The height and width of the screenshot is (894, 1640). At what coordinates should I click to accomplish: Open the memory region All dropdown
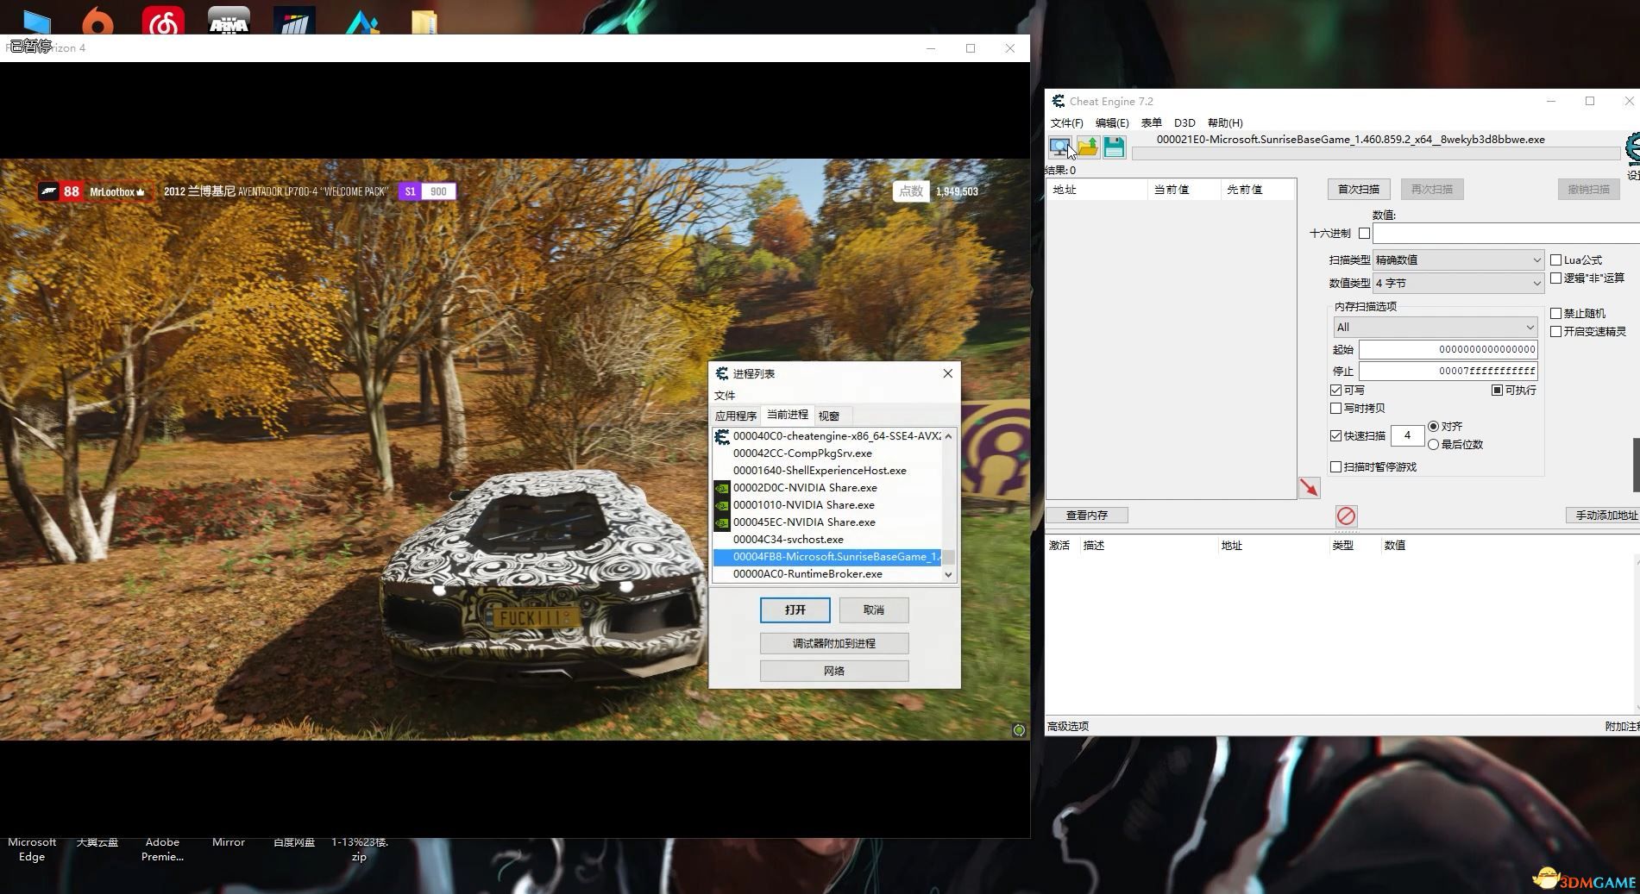(1436, 327)
